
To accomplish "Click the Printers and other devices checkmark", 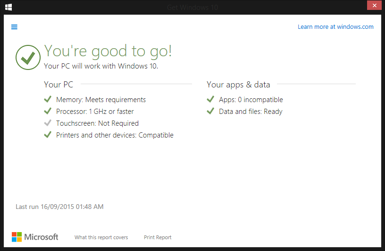I will click(48, 135).
